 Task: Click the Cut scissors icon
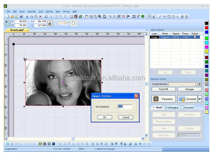(x=27, y=17)
